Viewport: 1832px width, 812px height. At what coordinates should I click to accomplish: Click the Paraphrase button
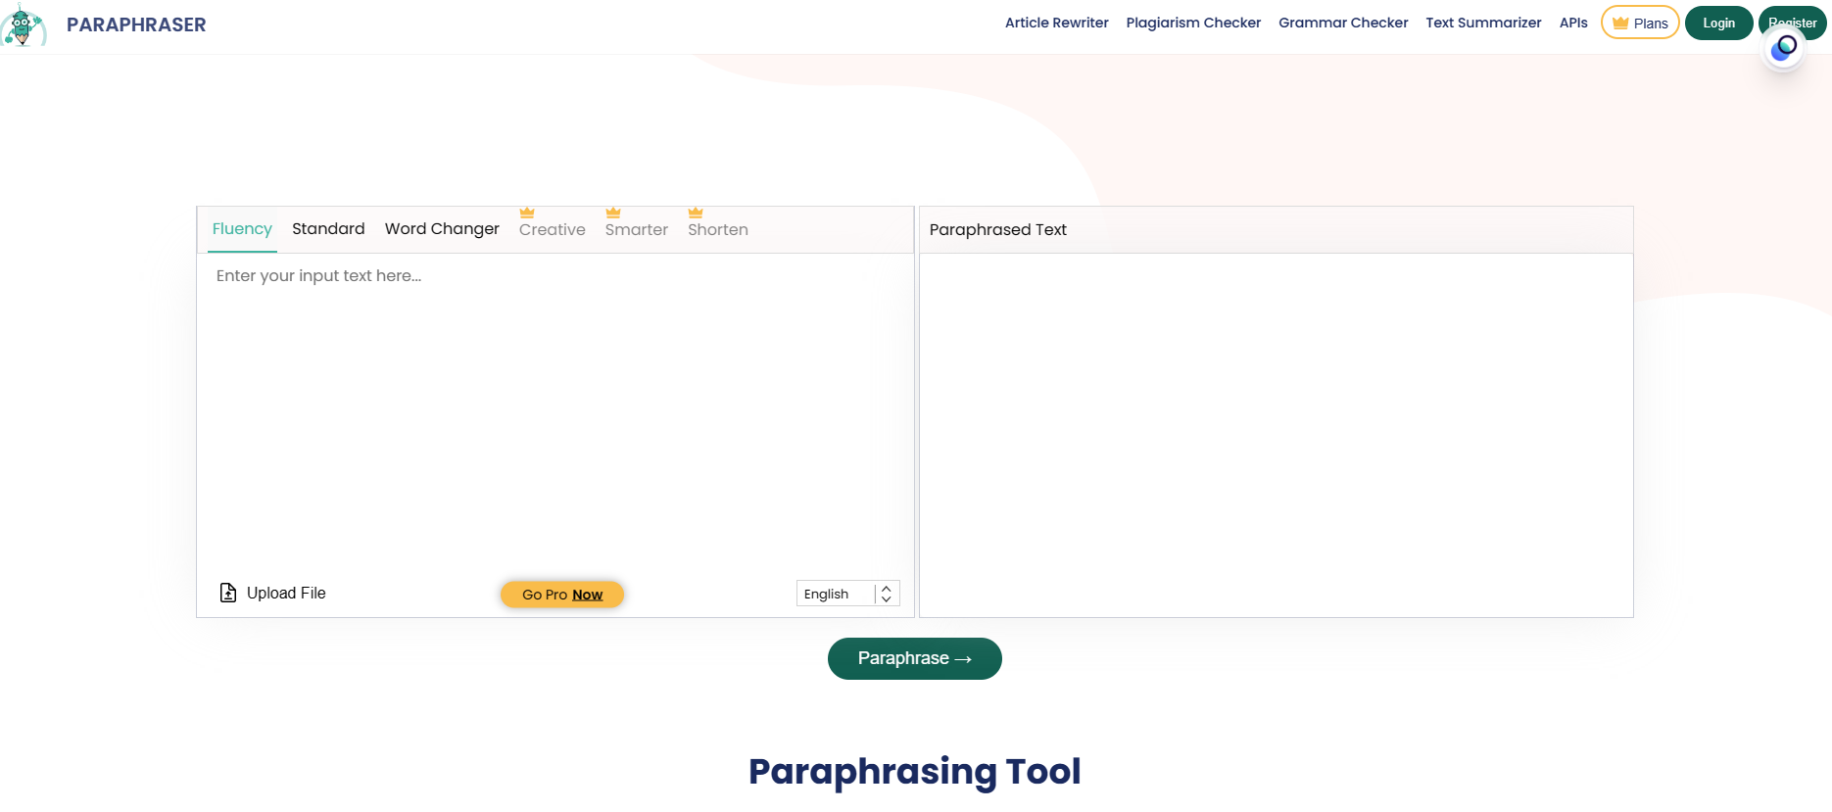tap(915, 658)
